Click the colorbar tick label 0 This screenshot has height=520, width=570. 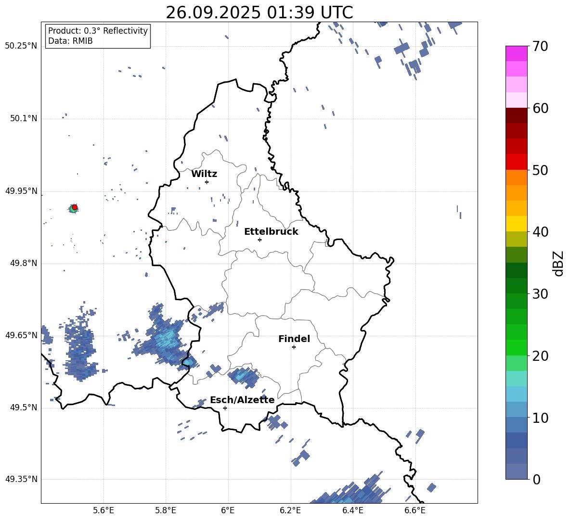(x=536, y=479)
